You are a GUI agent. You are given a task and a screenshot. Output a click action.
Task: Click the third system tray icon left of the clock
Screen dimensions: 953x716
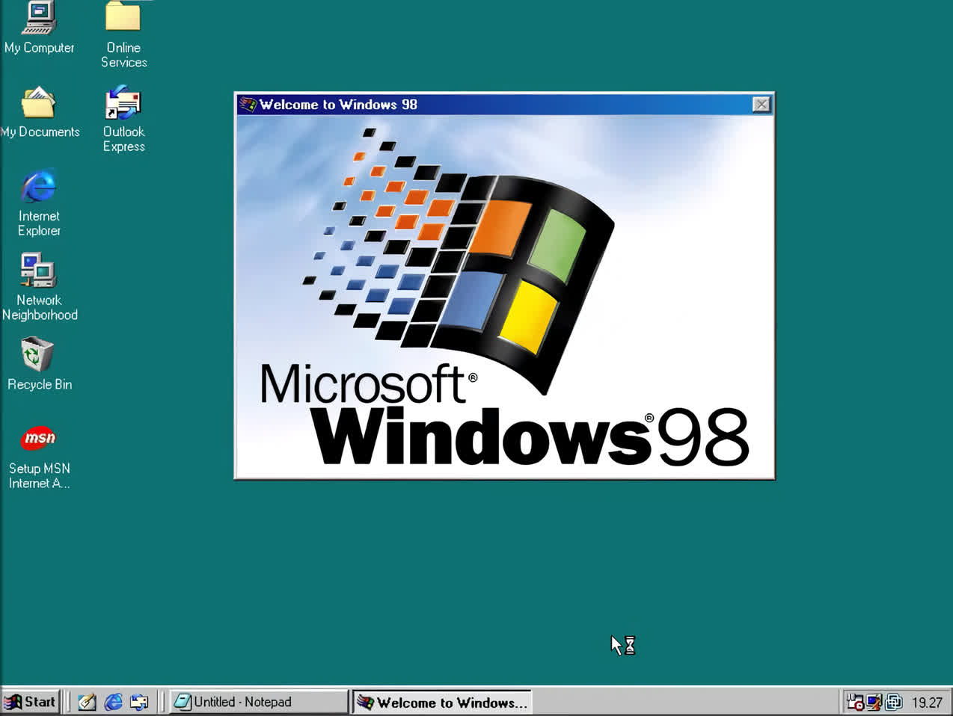893,702
